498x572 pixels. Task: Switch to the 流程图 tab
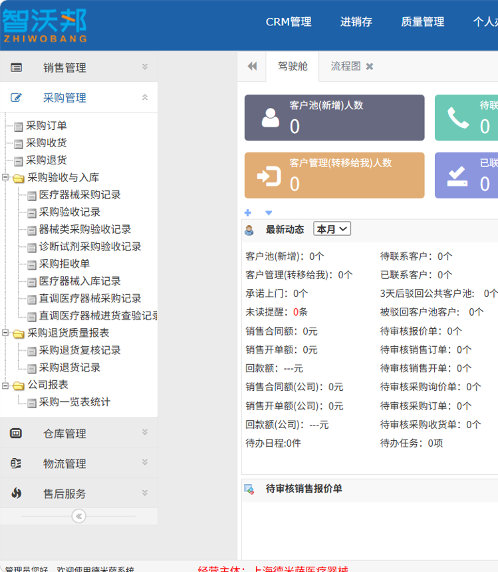[x=346, y=67]
